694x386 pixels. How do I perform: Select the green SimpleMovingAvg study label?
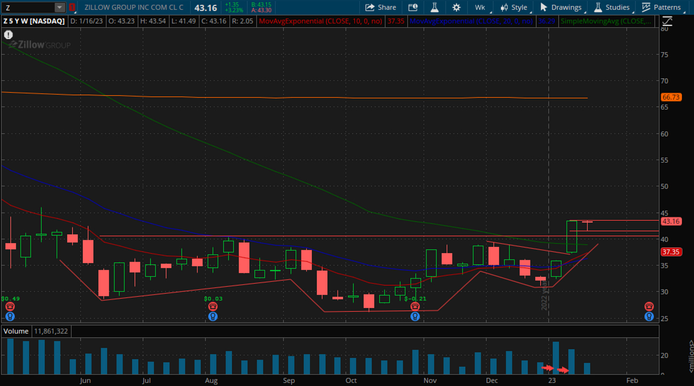(606, 21)
